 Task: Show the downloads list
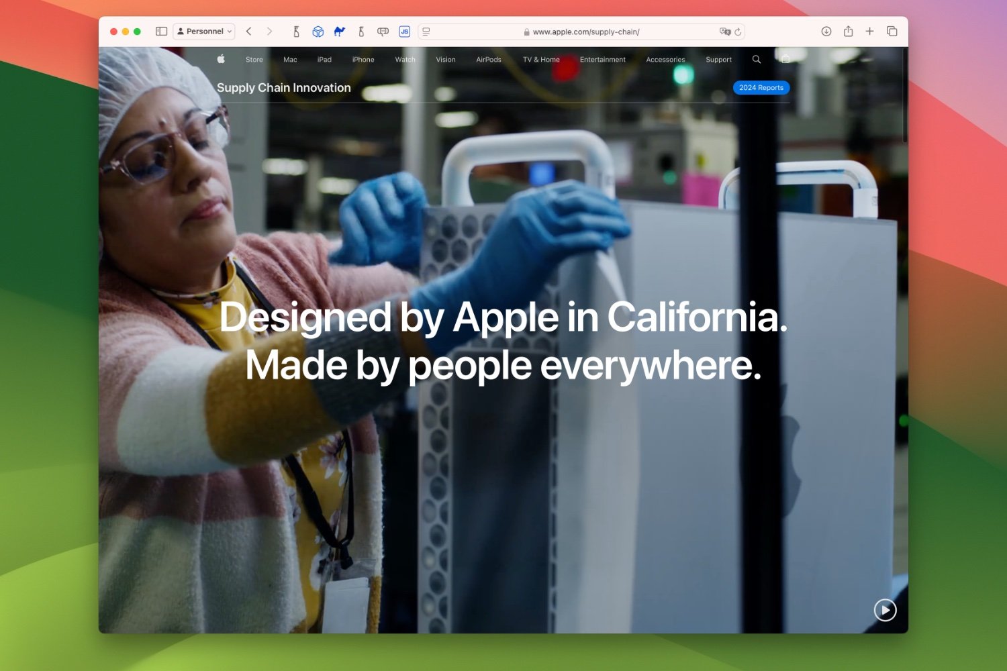coord(826,32)
